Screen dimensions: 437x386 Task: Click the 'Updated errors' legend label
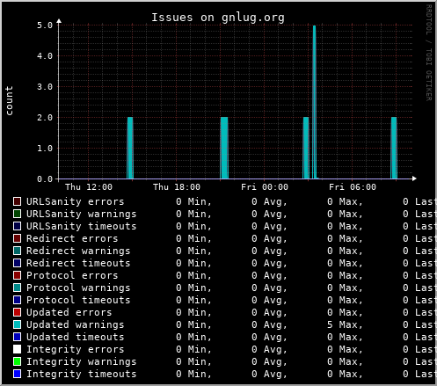(x=69, y=312)
